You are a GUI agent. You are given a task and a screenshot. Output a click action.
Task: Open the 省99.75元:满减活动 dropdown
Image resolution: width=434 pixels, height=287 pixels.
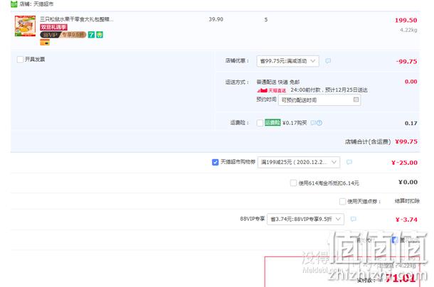click(x=288, y=61)
